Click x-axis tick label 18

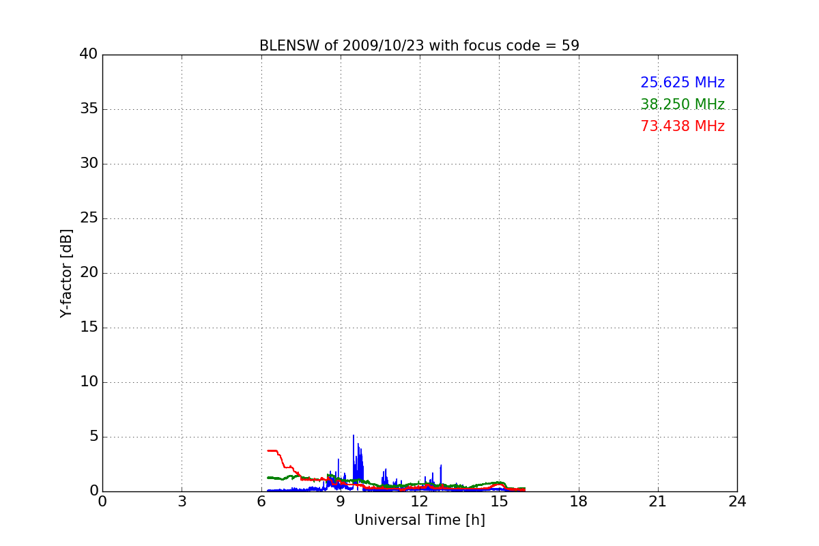click(579, 502)
